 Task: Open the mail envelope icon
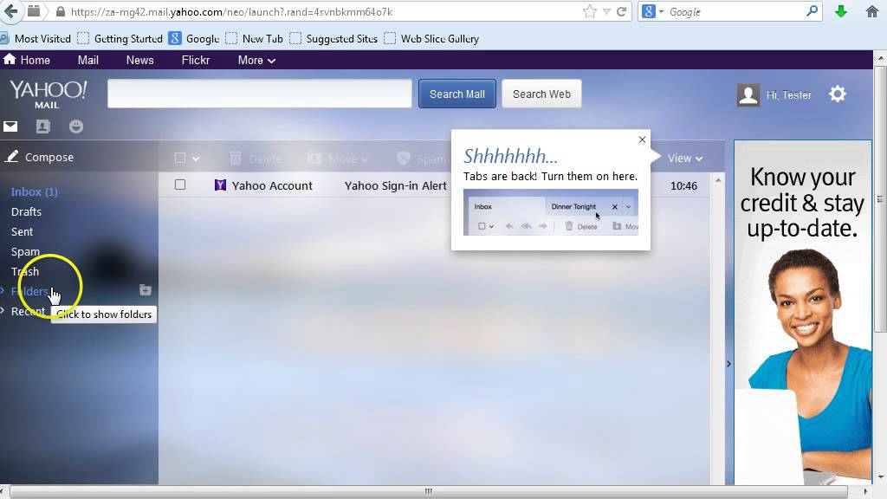(10, 126)
